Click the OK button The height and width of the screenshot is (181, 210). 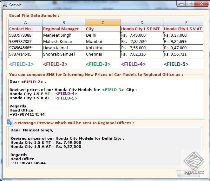(x=188, y=174)
